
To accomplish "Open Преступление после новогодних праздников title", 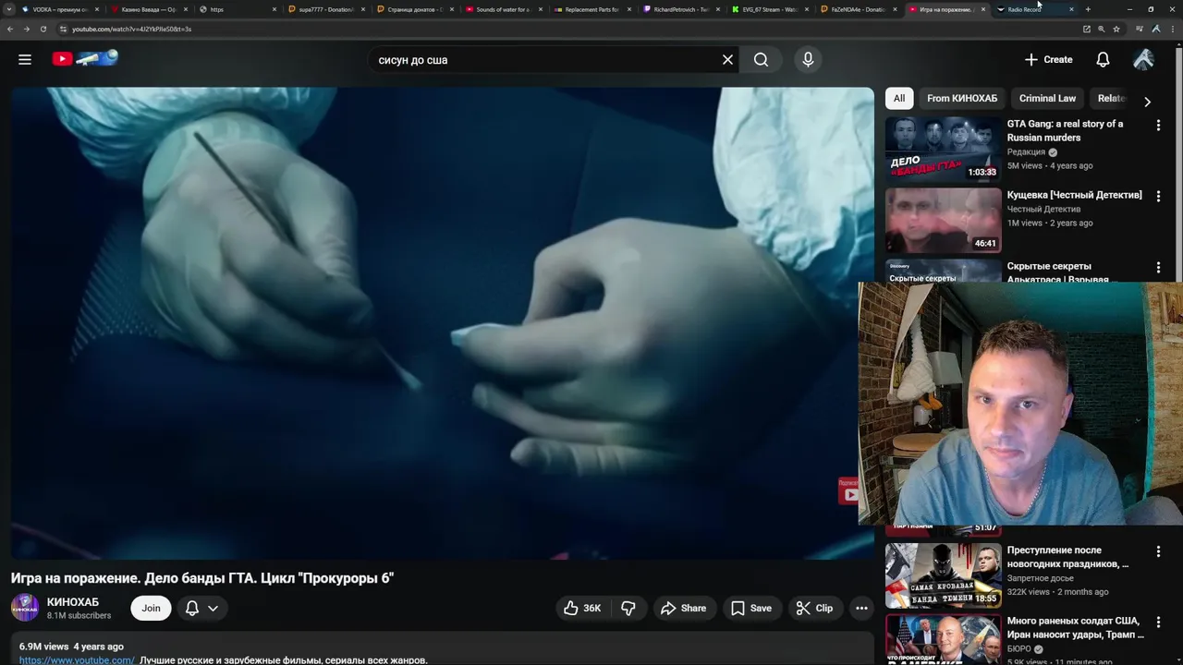I will [1067, 557].
